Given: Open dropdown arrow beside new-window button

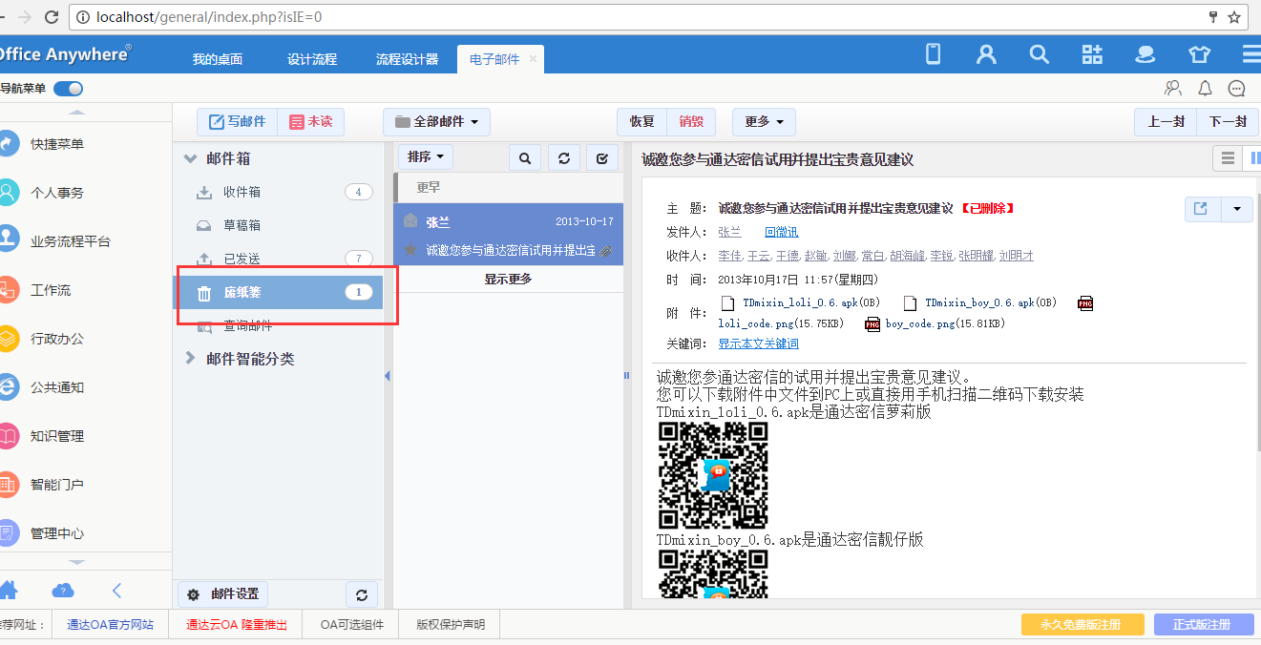Looking at the screenshot, I should 1236,209.
